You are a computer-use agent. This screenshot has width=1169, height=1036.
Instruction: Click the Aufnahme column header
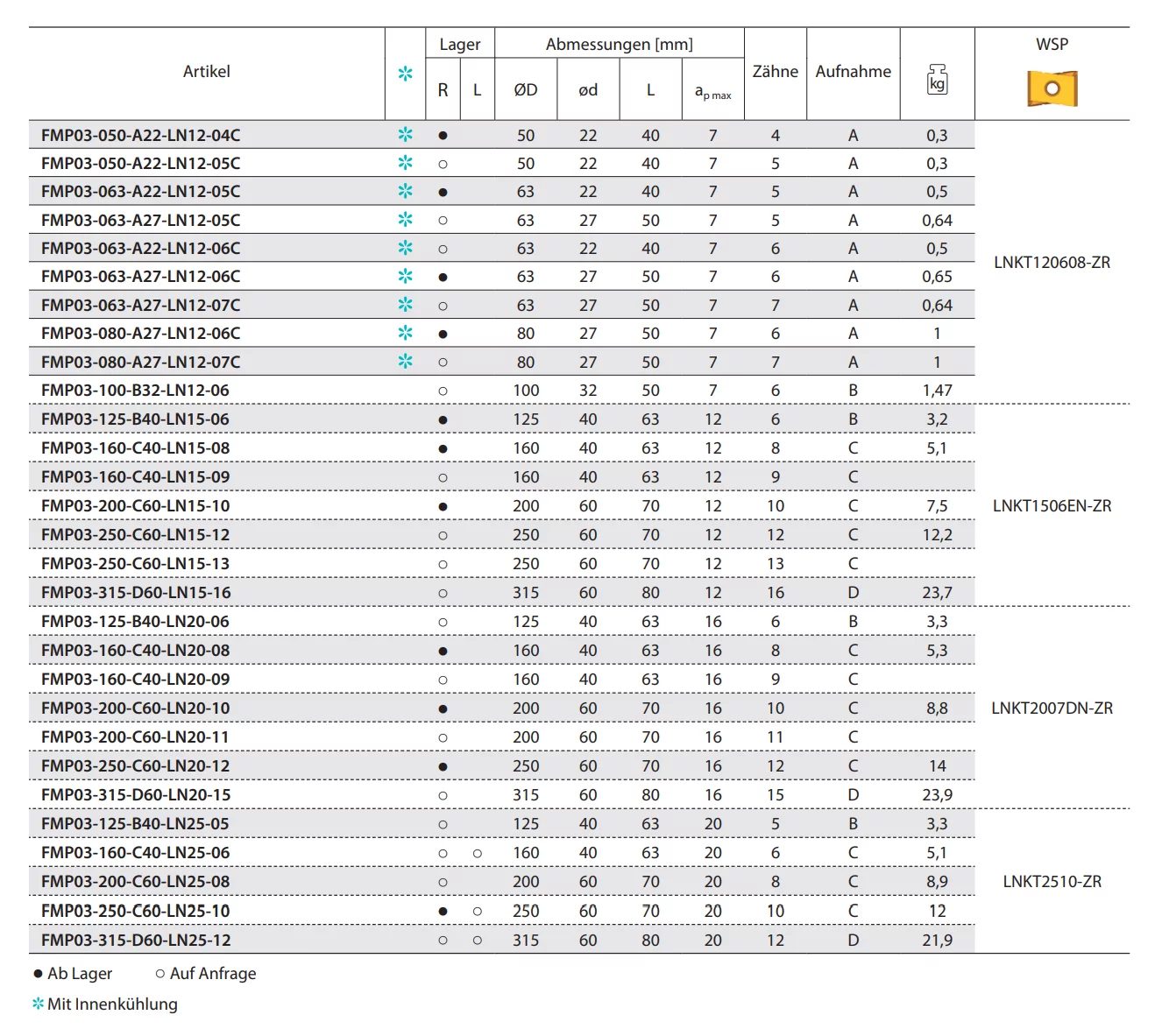click(853, 72)
